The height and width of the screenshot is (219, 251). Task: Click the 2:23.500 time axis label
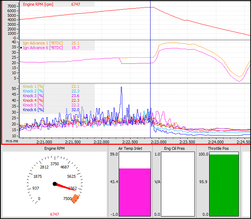(x=187, y=142)
